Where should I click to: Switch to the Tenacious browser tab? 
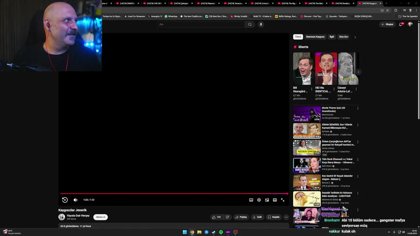[235, 3]
